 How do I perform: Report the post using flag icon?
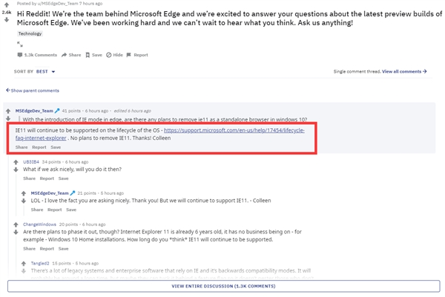pyautogui.click(x=130, y=55)
